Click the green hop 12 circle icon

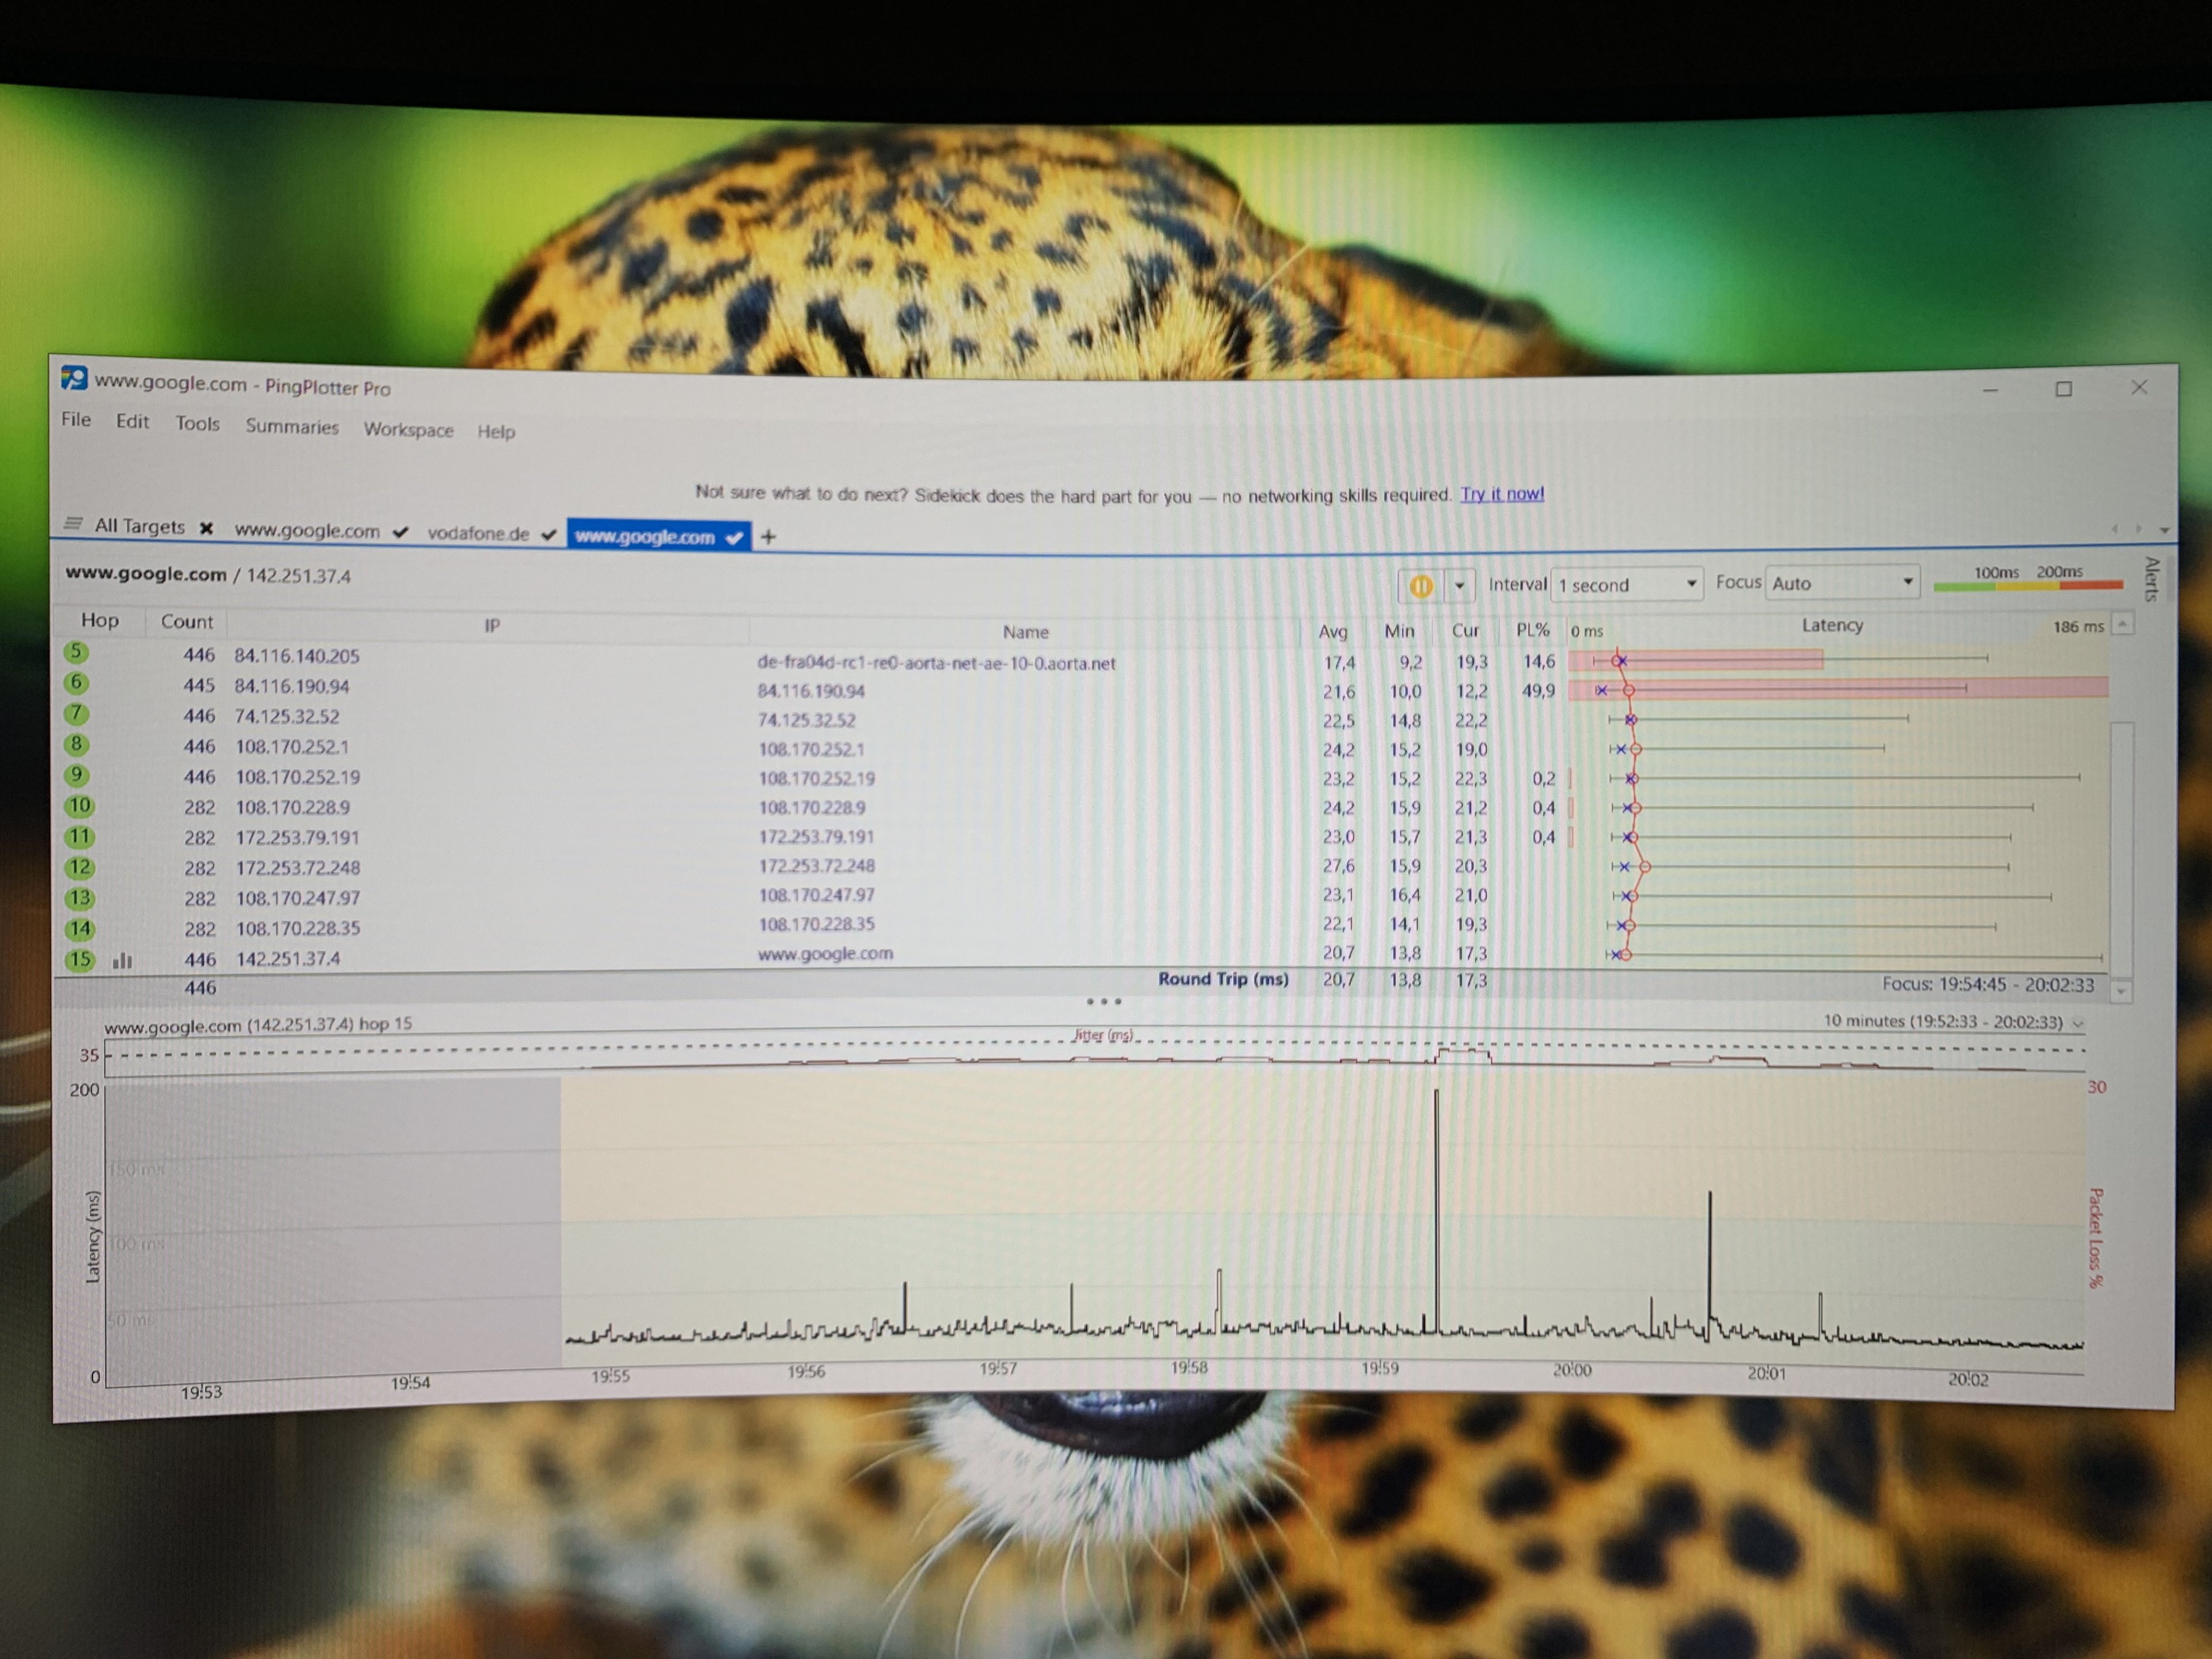79,867
